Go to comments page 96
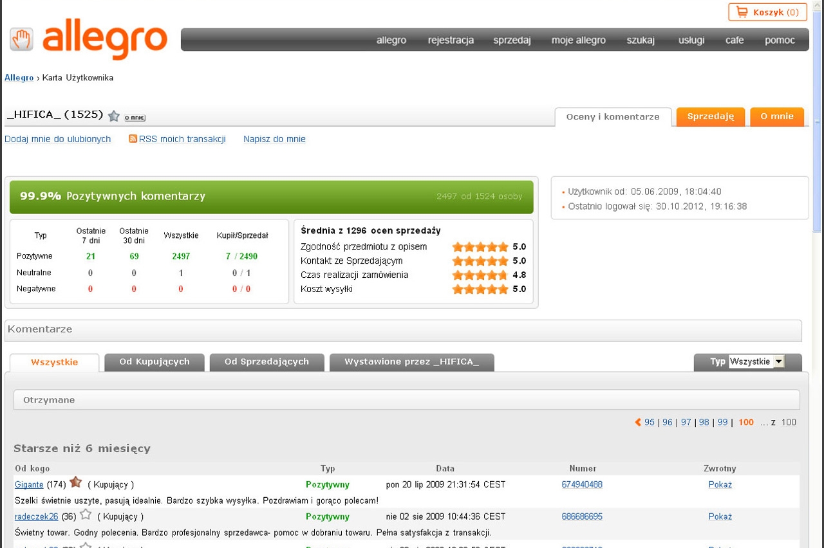Image resolution: width=824 pixels, height=548 pixels. [668, 423]
